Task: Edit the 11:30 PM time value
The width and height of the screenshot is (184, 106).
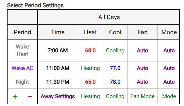Action: click(58, 82)
